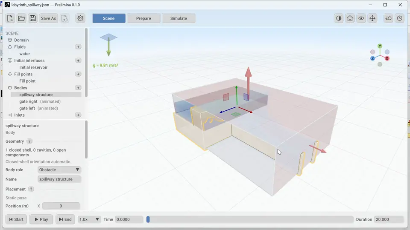Click the Duration input field
This screenshot has height=230, width=410.
coord(389,219)
